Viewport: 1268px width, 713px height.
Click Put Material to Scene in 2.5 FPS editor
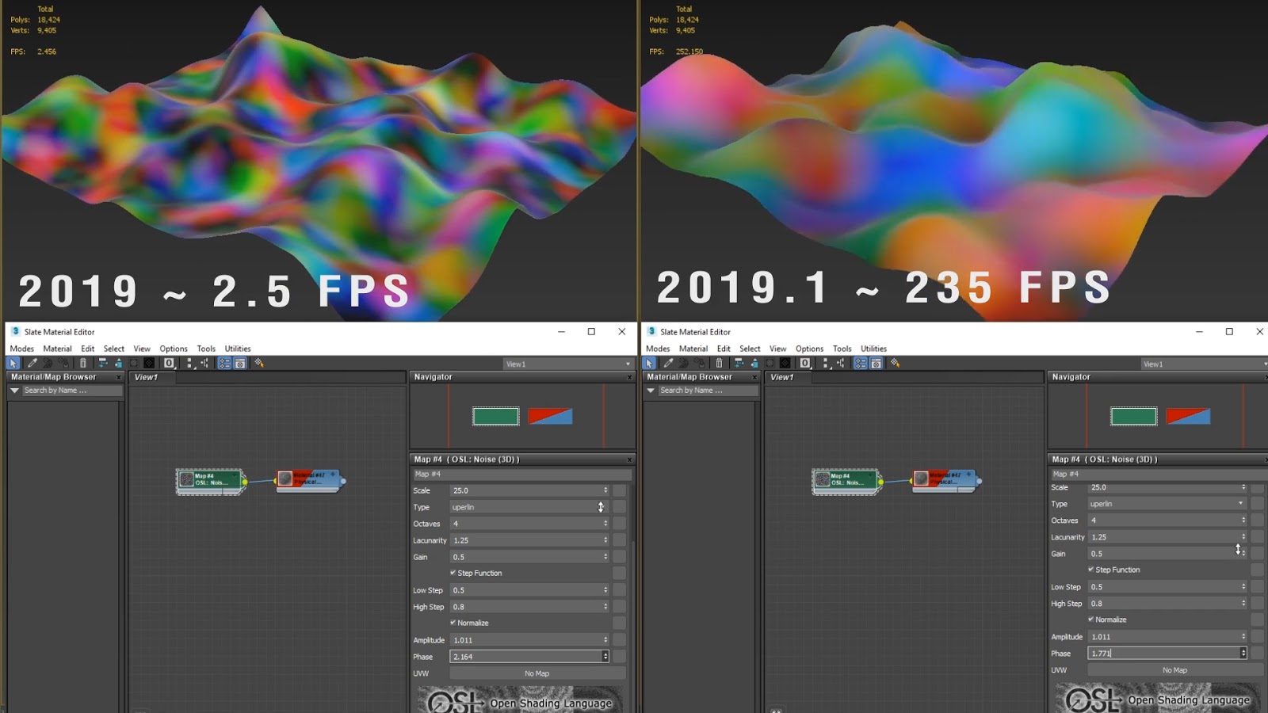pos(48,363)
